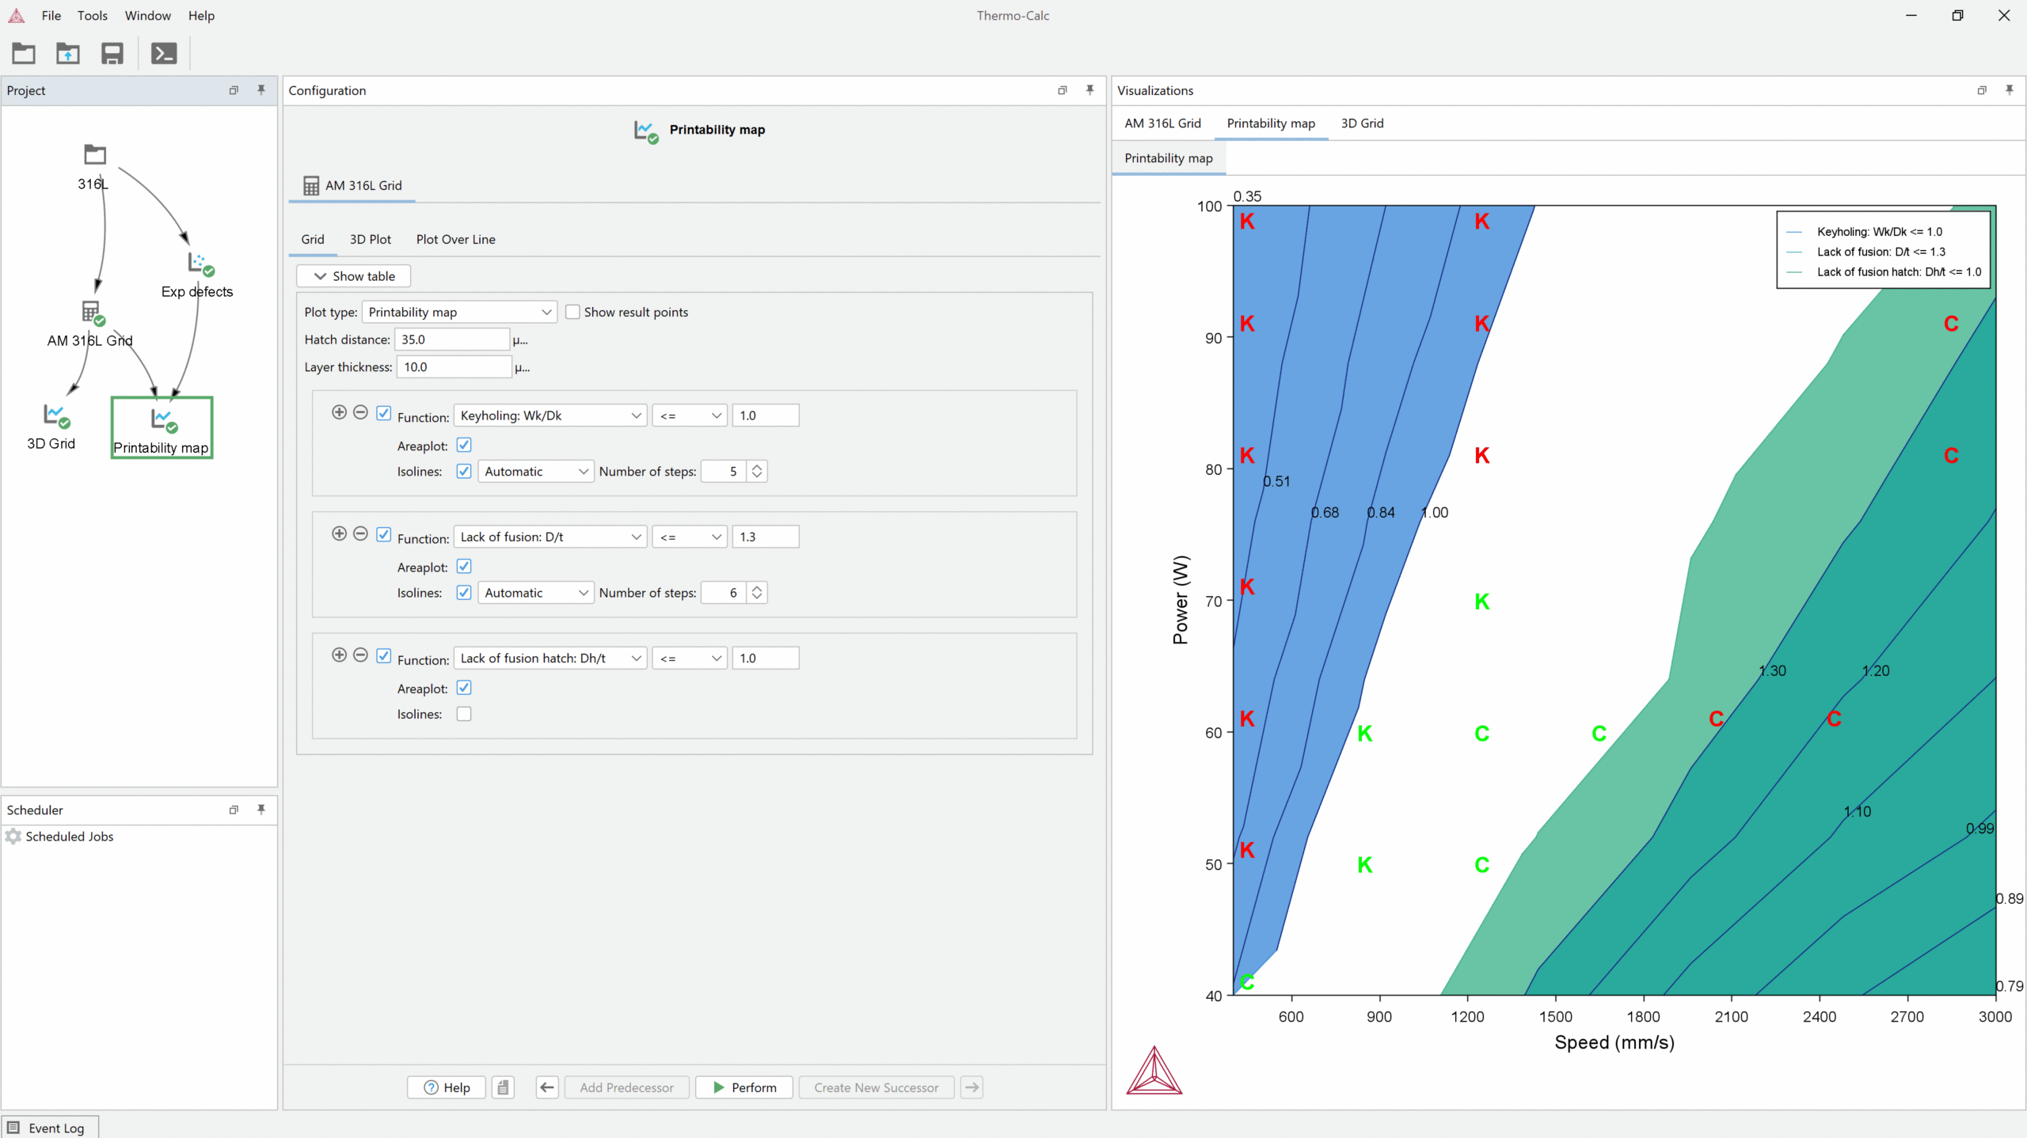
Task: Enable Isolines for Lack of fusion hatch
Action: click(x=464, y=714)
